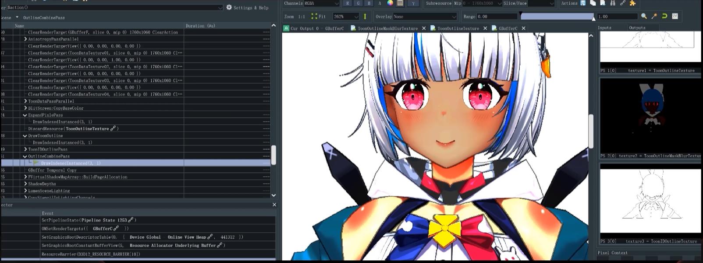Toggle the red channel R button
The height and width of the screenshot is (263, 703).
coord(348,3)
